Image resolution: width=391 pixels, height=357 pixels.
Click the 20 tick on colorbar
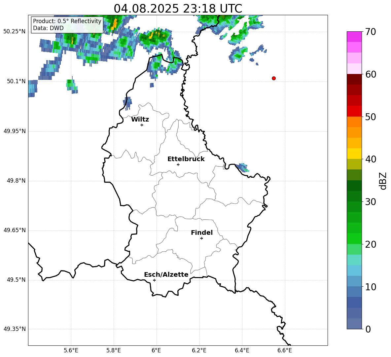point(370,244)
